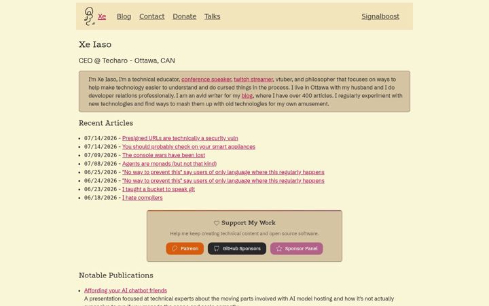Click the 07/09/2026 date
489x306 pixels.
[101, 155]
